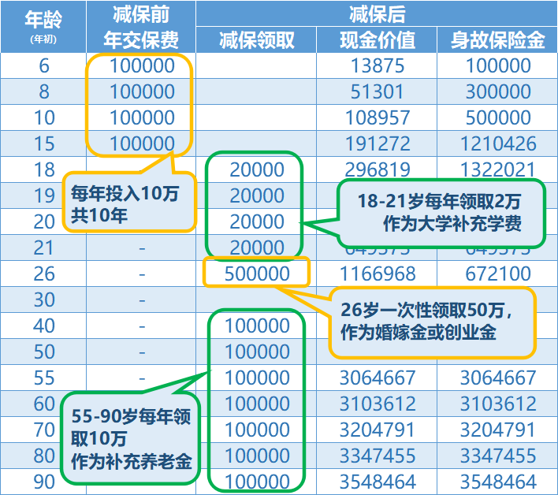Select the 减保领取 column header
The image size is (558, 495).
256,40
